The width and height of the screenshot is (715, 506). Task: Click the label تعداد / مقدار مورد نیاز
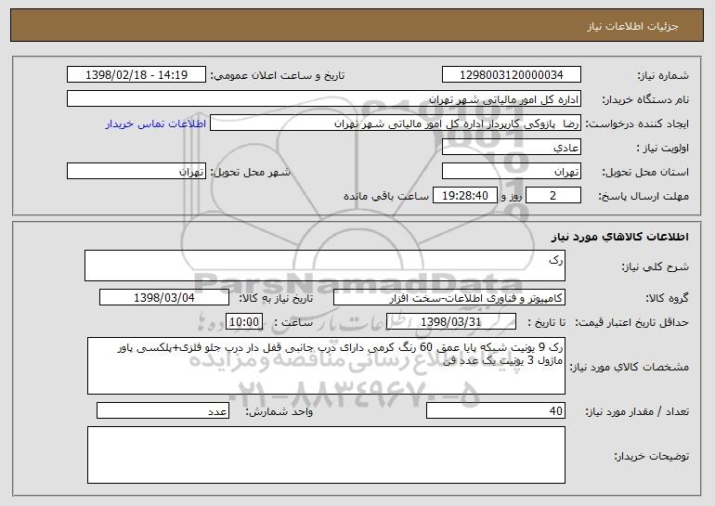(x=637, y=411)
